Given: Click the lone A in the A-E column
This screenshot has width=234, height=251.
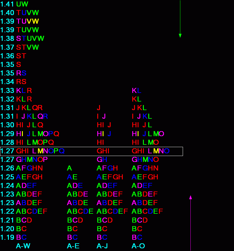Looking at the screenshot, I should tap(69, 168).
